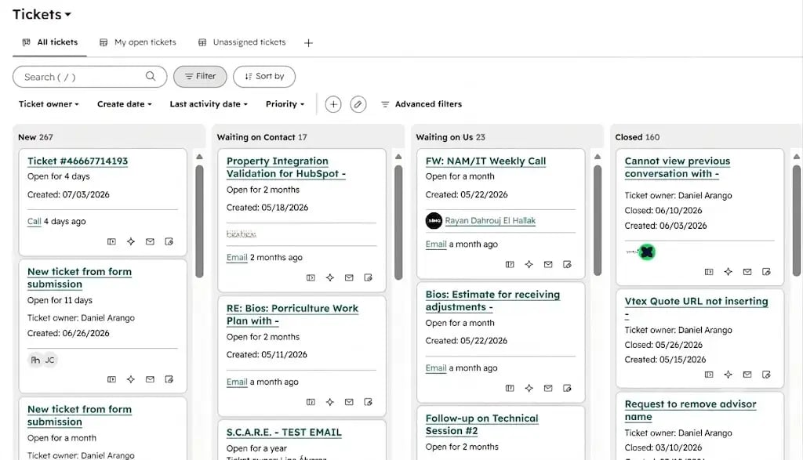The width and height of the screenshot is (803, 460).
Task: Open preview icon on Bios: Estimate for receiving adjustments card
Action: 510,389
